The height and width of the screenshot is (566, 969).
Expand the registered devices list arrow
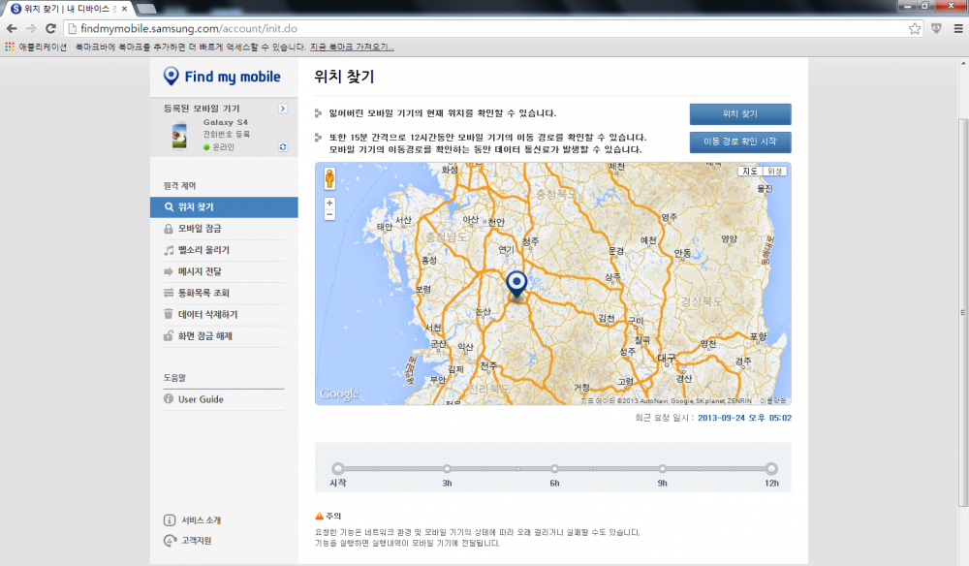282,109
